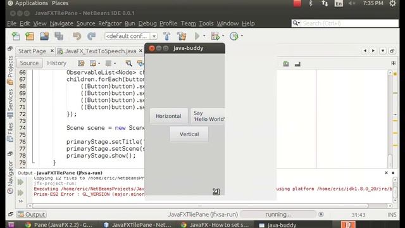Click the running progress bar
The height and width of the screenshot is (228, 405).
(x=278, y=214)
